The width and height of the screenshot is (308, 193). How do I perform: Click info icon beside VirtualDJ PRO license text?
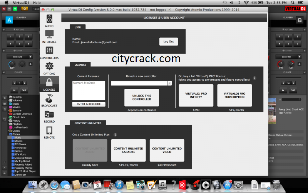(x=254, y=78)
